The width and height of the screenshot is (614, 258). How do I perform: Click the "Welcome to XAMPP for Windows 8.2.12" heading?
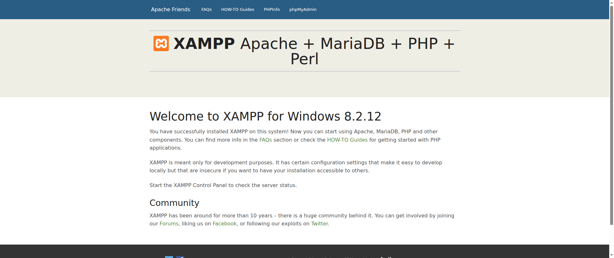coord(265,116)
